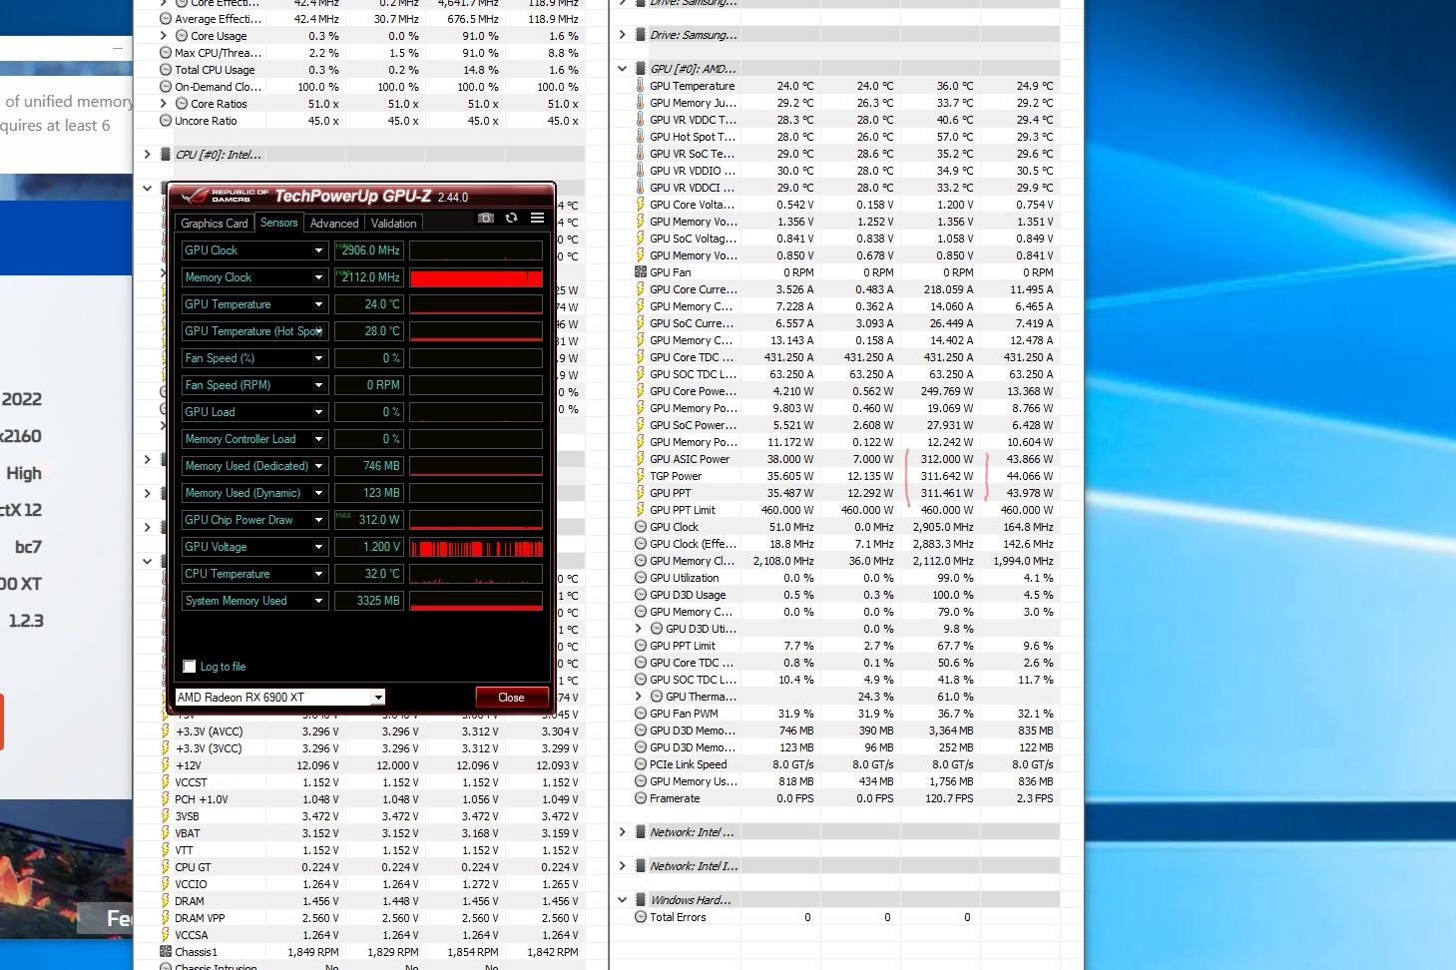Expand the Core Usage sub-group
The width and height of the screenshot is (1456, 970).
tap(164, 36)
